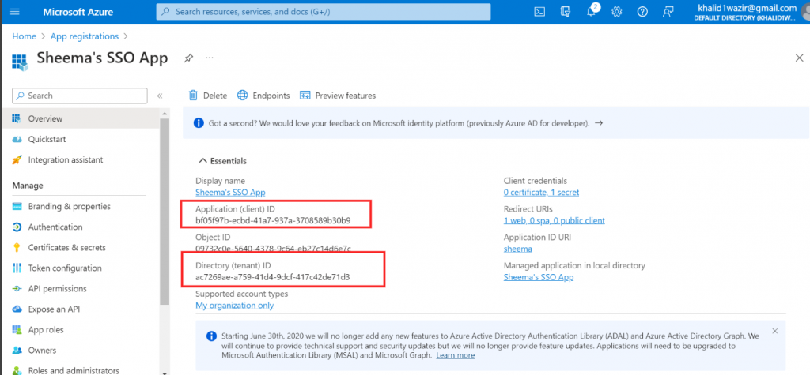This screenshot has height=375, width=810.
Task: Select Application (client) ID value text
Action: (x=273, y=221)
